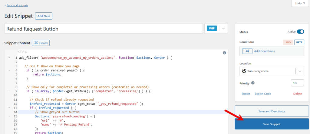Click Save and Deactivate
This screenshot has width=310, height=134.
pyautogui.click(x=272, y=111)
